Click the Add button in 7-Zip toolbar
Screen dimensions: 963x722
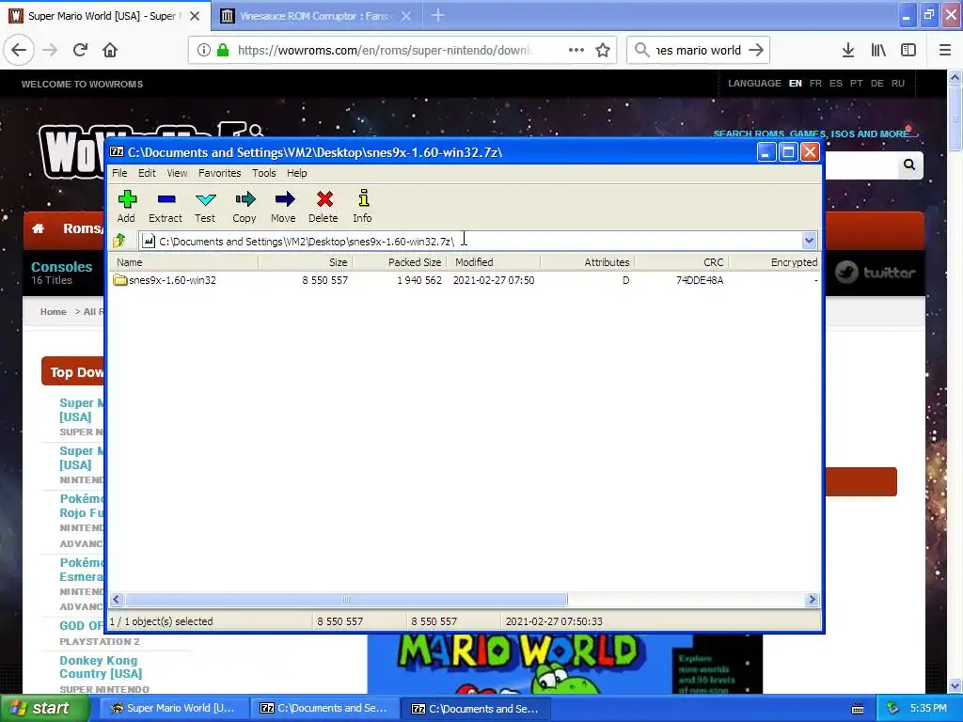127,206
